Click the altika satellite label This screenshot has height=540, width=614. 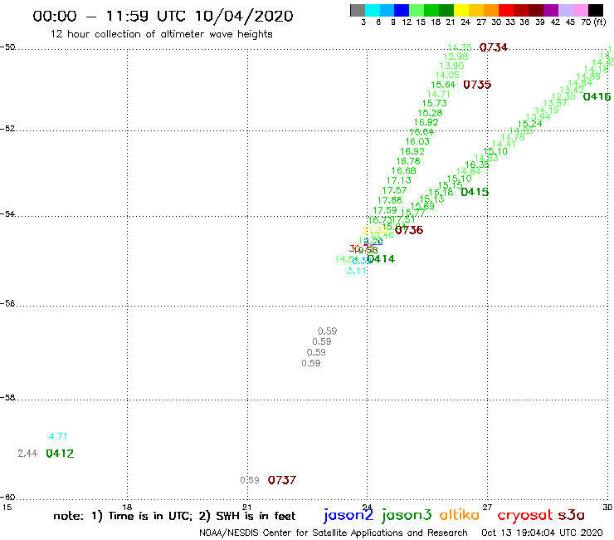(460, 515)
